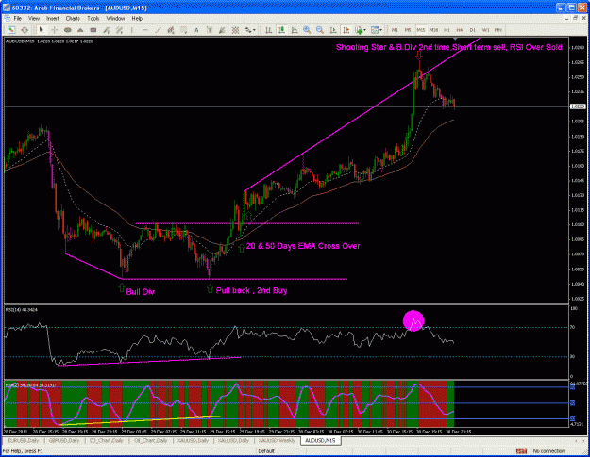Switch to Oil_Chart,Daily tab
Viewport: 590px width, 457px height.
[x=150, y=440]
